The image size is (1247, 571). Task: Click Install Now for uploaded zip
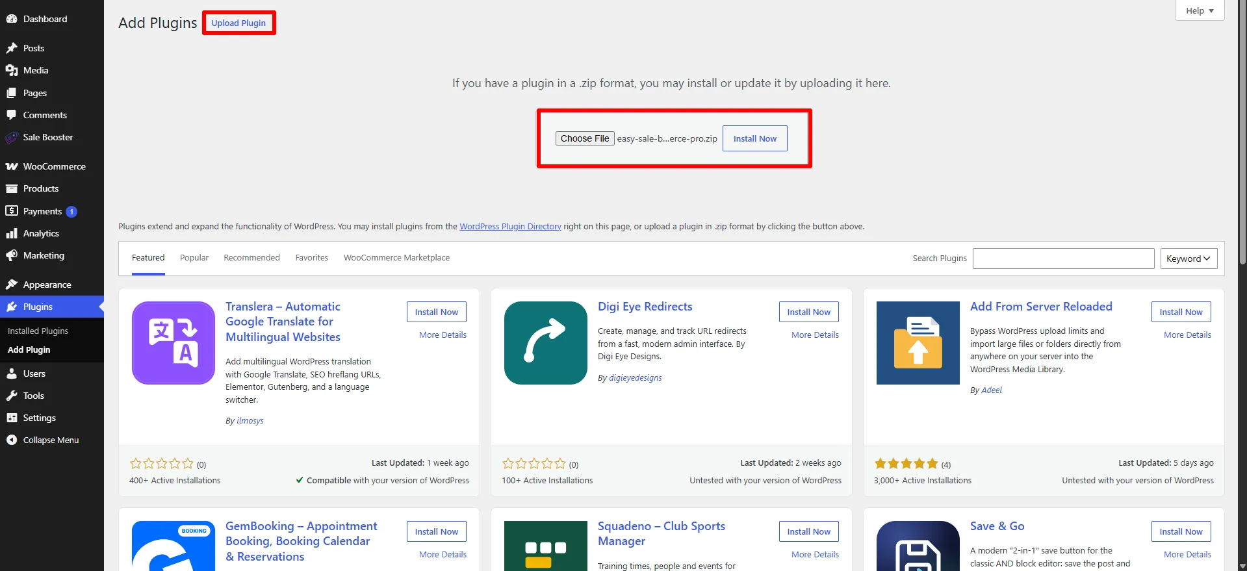(x=755, y=138)
